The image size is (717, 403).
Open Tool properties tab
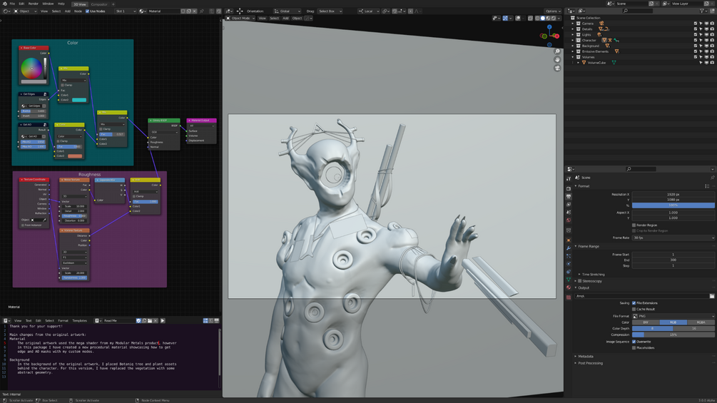click(x=569, y=178)
